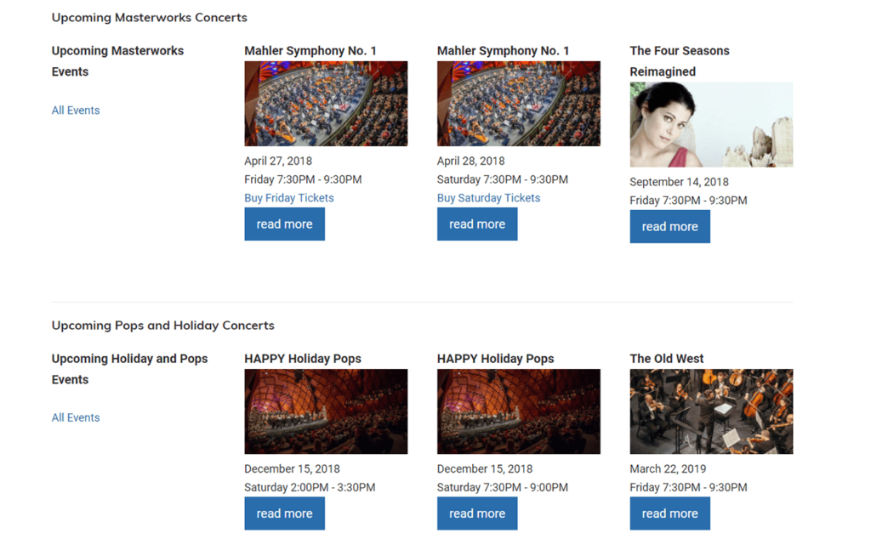Click the 7:30PM HAPPY Holiday Pops venue photo

518,411
